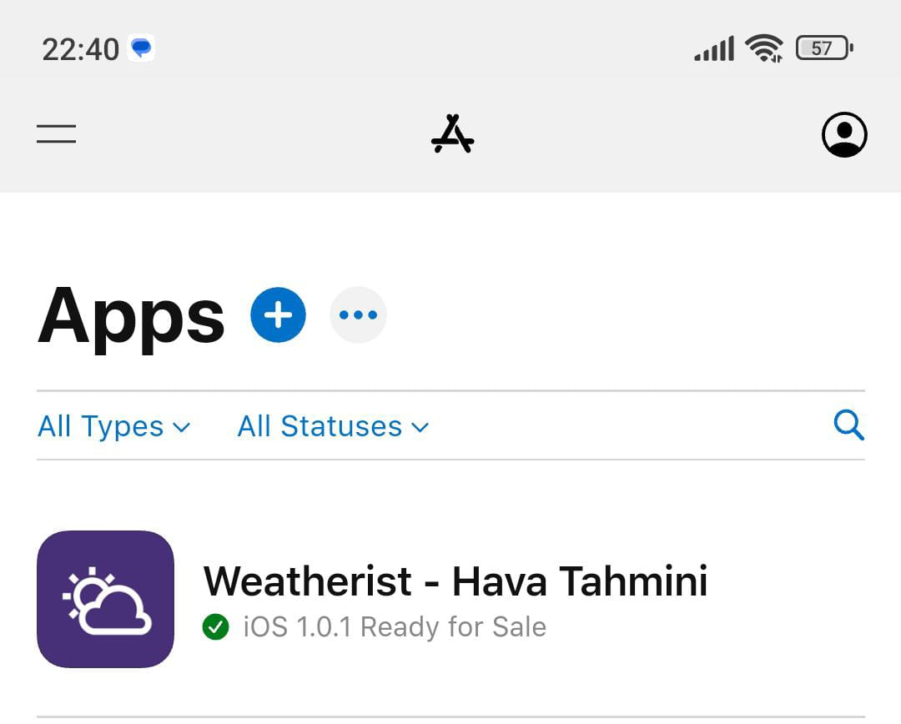The width and height of the screenshot is (901, 724).
Task: Open search with the magnifying glass
Action: coord(848,425)
